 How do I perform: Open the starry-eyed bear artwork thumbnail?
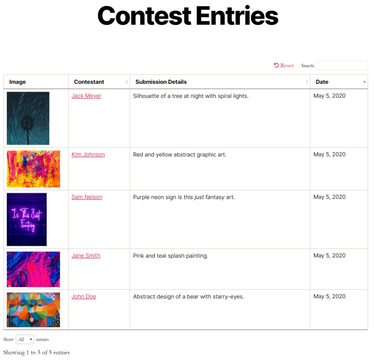(33, 309)
